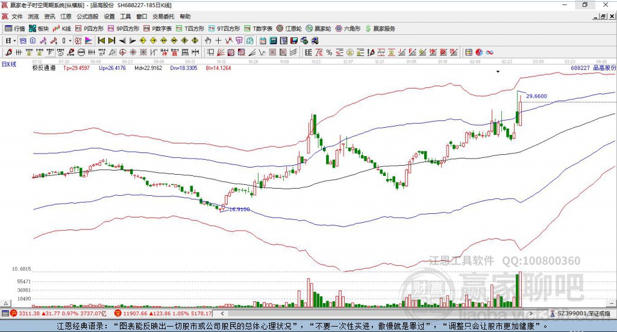617x332 pixels.
Task: Open the 板块 sector view
Action: (x=39, y=29)
